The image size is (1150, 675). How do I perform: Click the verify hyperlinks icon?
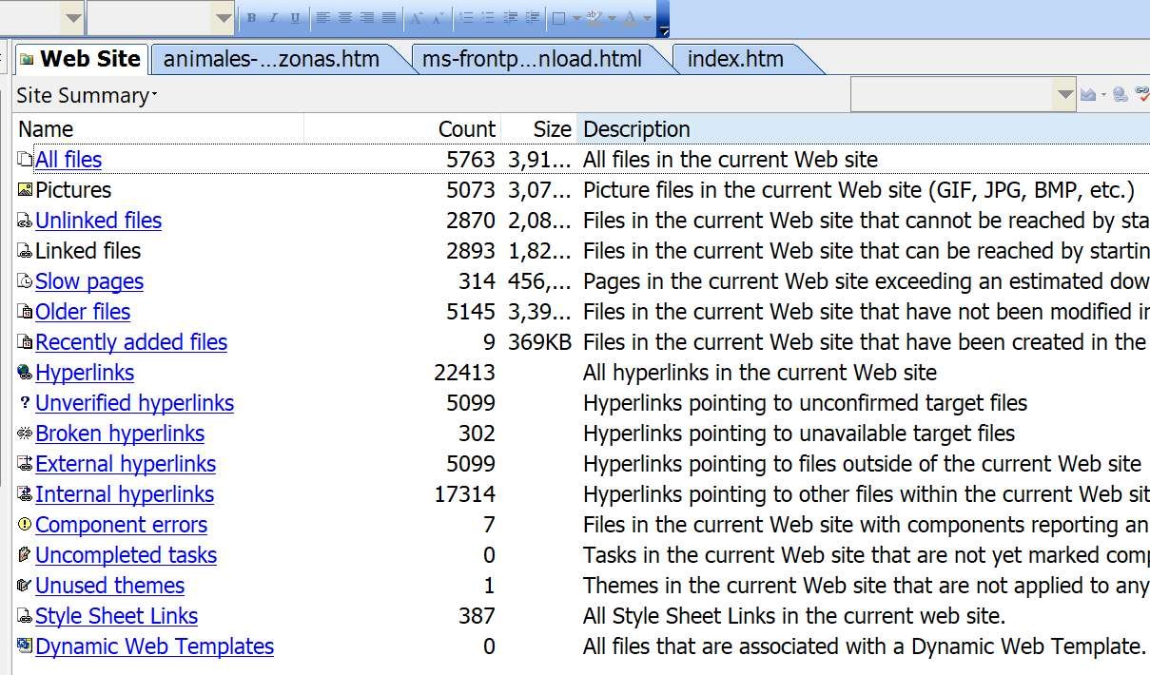point(1141,94)
